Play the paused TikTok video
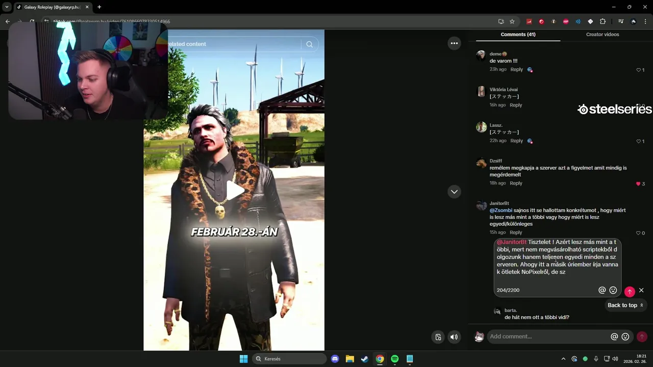 pos(234,190)
